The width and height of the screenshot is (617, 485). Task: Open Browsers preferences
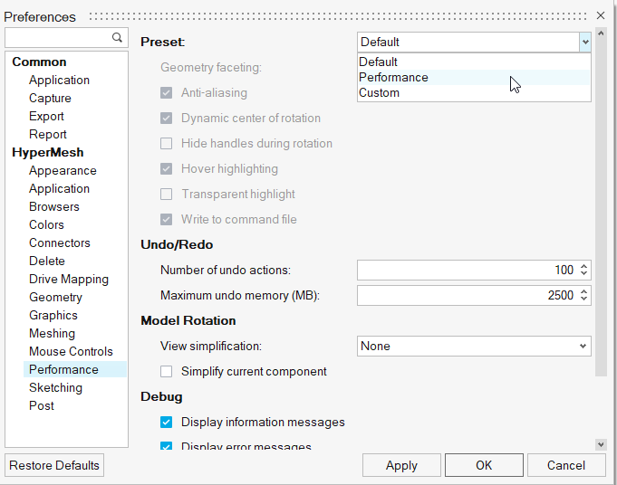(x=54, y=206)
